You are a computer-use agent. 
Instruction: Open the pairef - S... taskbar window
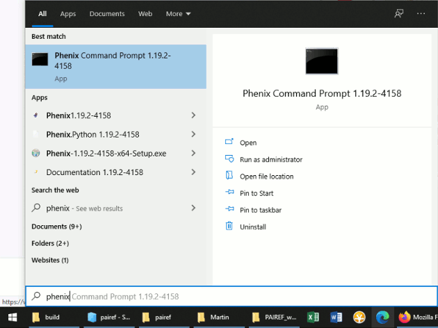click(x=109, y=318)
